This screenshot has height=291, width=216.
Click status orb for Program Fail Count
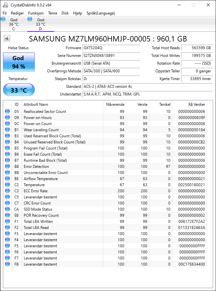7,148
